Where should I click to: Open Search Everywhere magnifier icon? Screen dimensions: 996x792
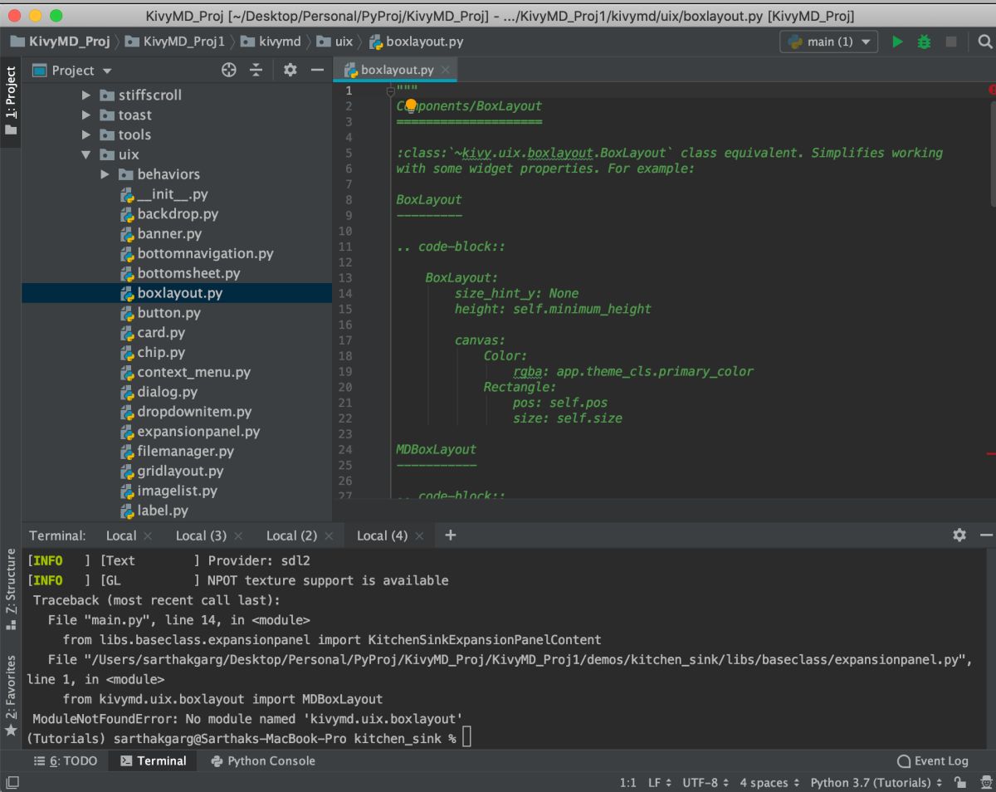point(984,42)
